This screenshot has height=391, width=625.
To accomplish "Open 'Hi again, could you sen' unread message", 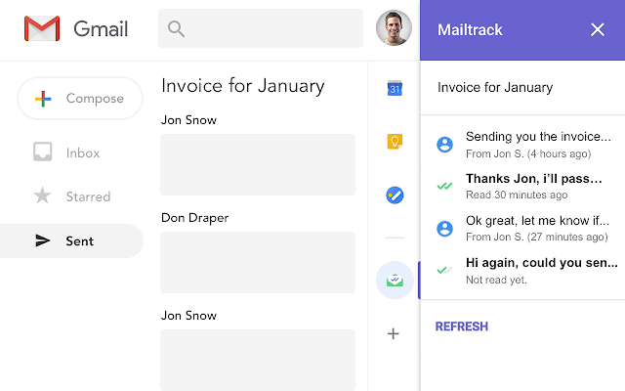I will click(539, 270).
